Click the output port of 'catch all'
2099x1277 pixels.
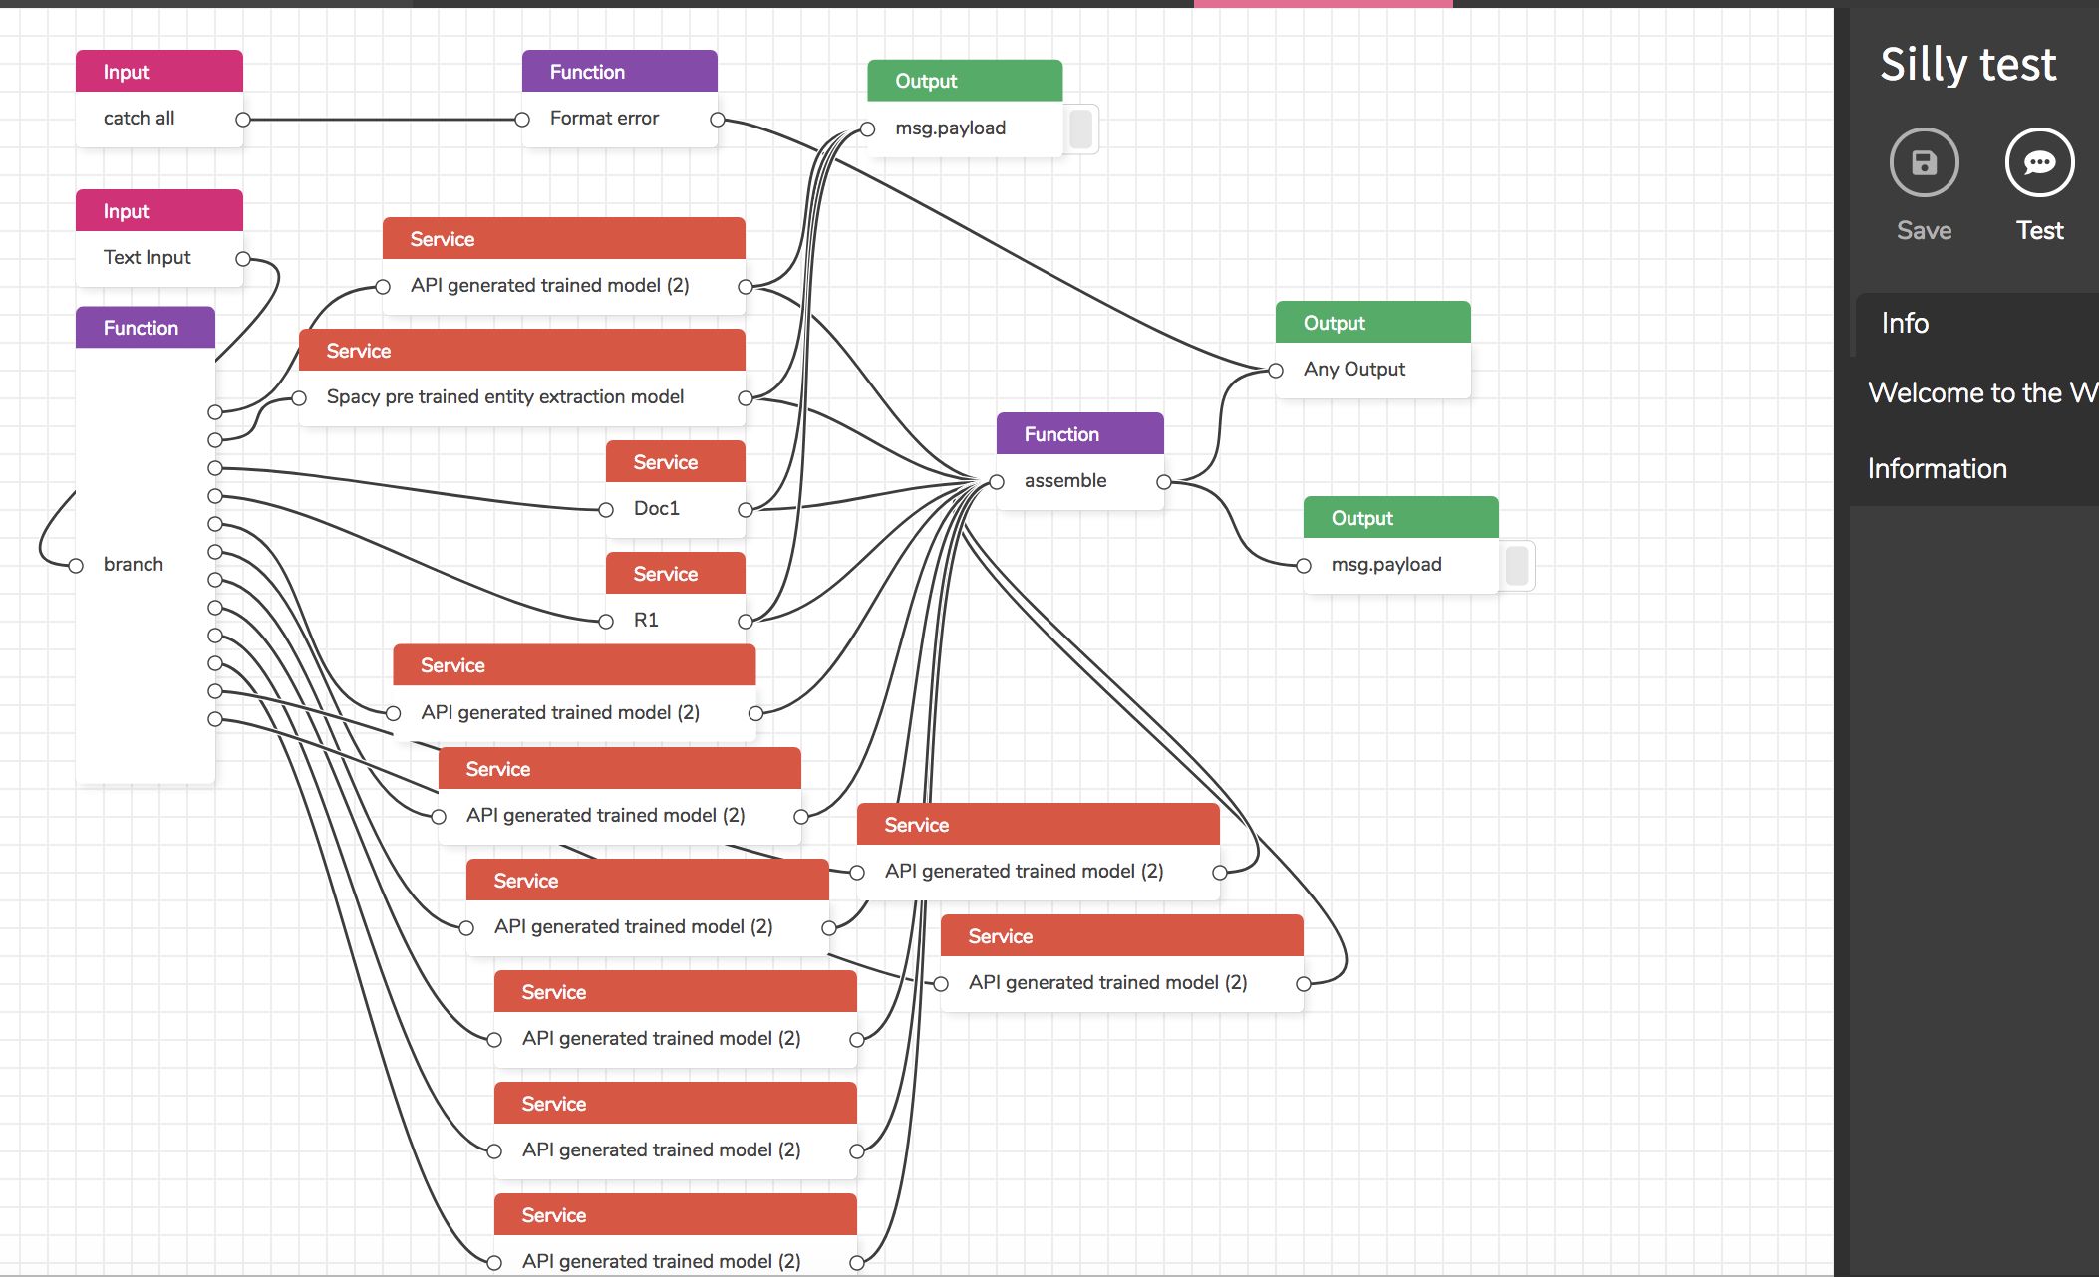(243, 120)
